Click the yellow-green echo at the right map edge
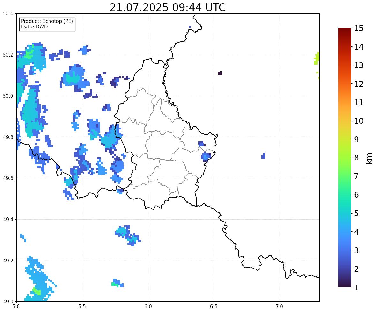The image size is (376, 312). pos(317,59)
